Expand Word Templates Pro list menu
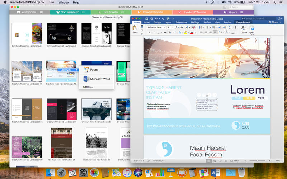 83,12
